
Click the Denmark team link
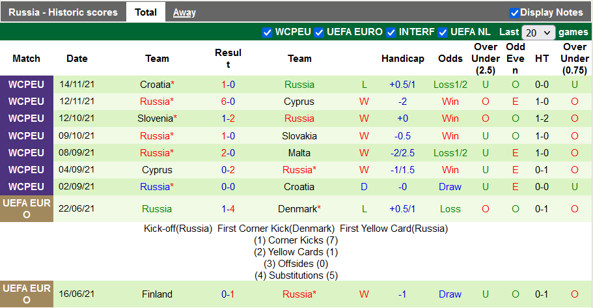[x=297, y=209]
